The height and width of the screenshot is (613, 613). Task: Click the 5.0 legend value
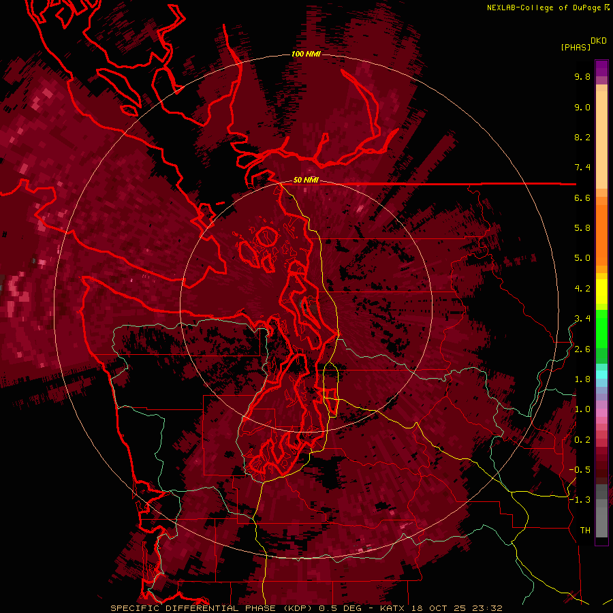[582, 258]
